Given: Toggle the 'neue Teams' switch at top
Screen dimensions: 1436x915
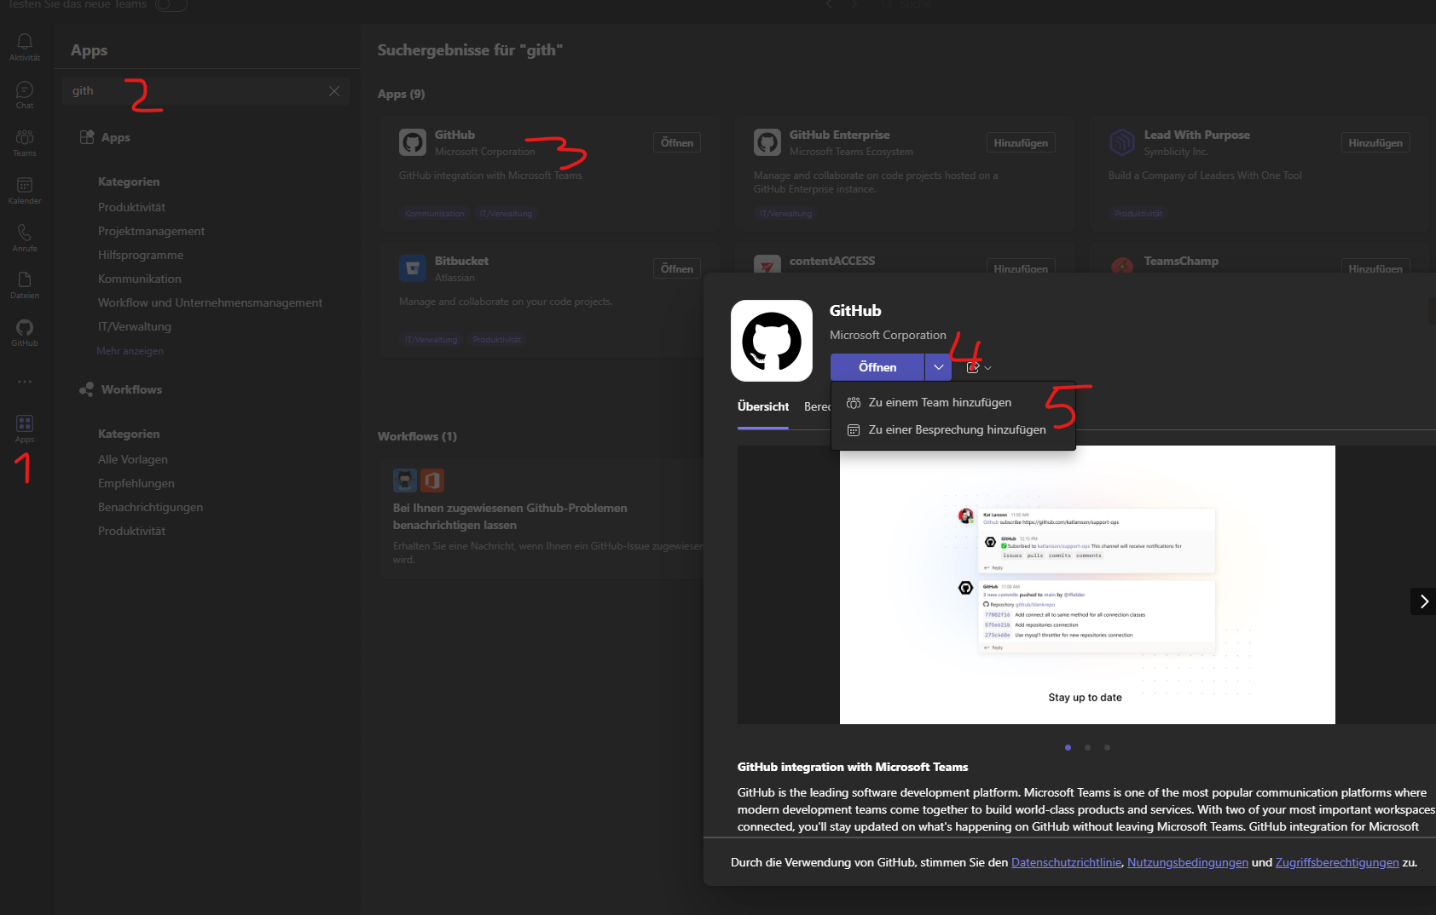Looking at the screenshot, I should pos(171,5).
